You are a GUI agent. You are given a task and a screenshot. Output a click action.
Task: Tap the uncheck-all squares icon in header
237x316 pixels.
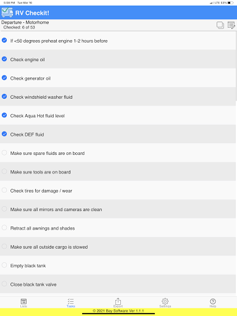(220, 25)
